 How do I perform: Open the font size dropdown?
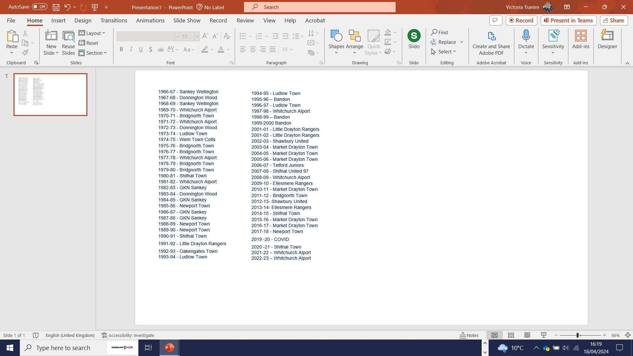197,36
